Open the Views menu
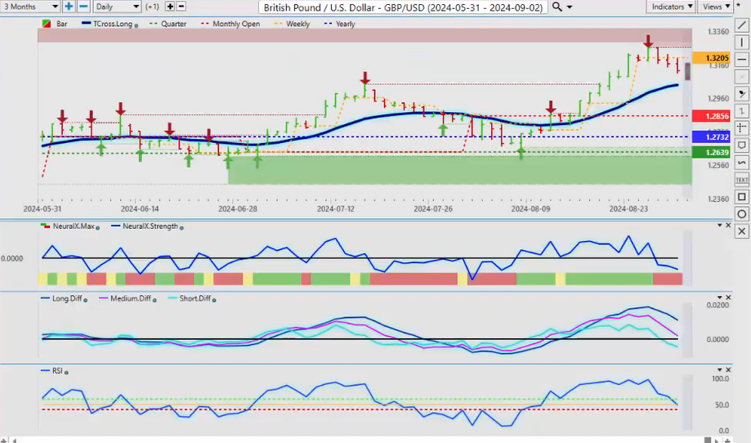This screenshot has height=443, width=751. (716, 7)
